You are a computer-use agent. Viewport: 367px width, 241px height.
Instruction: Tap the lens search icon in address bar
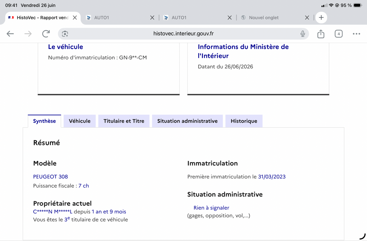coord(65,34)
